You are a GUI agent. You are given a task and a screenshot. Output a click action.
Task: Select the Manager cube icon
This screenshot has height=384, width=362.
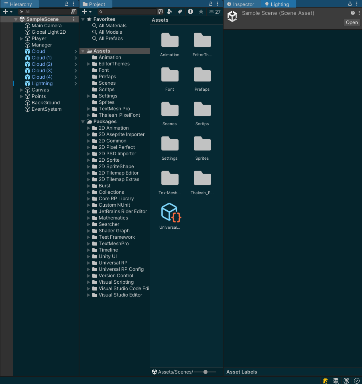point(27,45)
